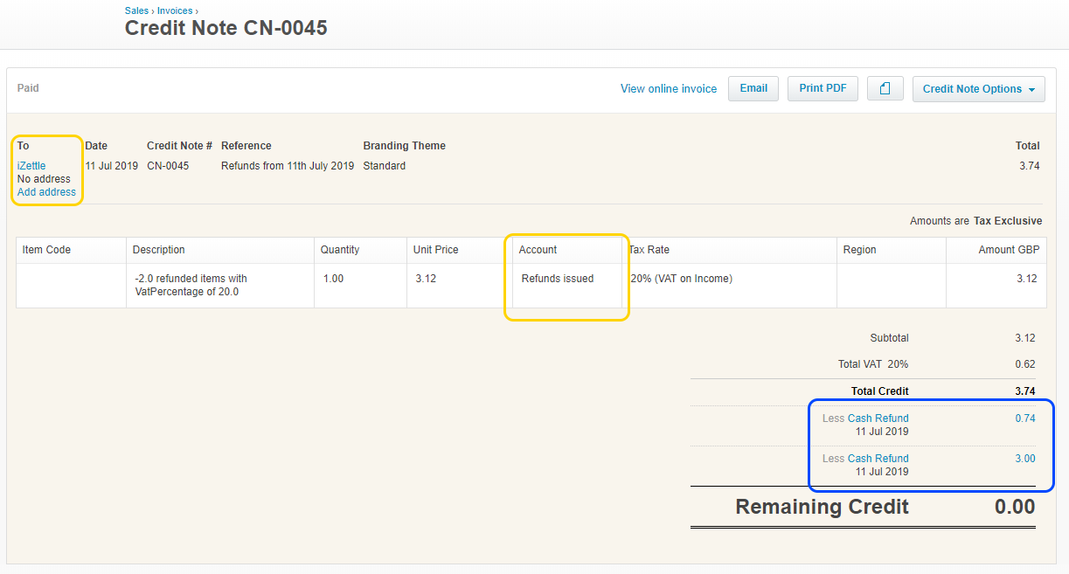Select the 20% (VAT on Income) tax rate cell
Screen dimensions: 1069x574
pos(681,279)
